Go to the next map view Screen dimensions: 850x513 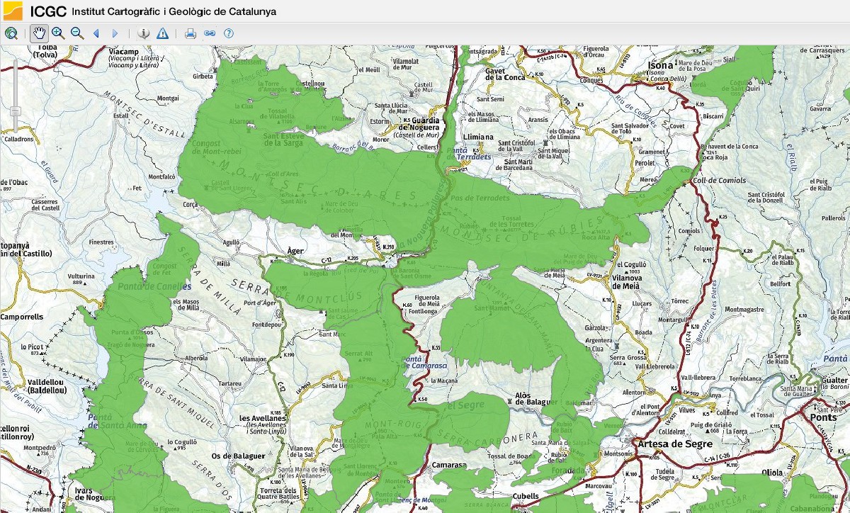coord(115,33)
